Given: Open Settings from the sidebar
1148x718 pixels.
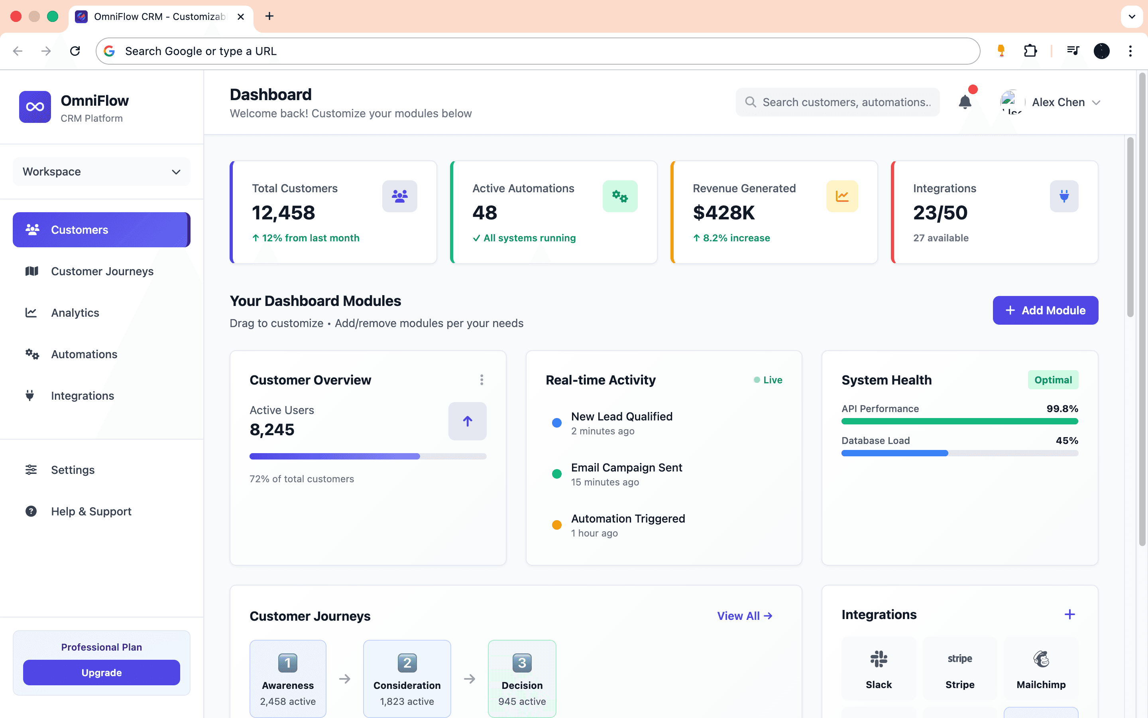Looking at the screenshot, I should (x=73, y=469).
